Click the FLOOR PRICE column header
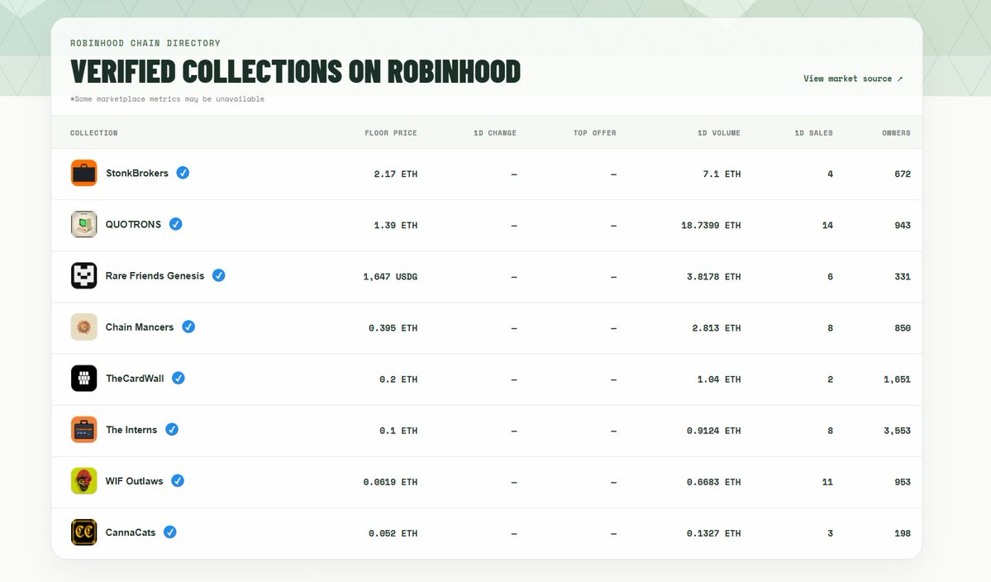The height and width of the screenshot is (582, 991). point(391,133)
